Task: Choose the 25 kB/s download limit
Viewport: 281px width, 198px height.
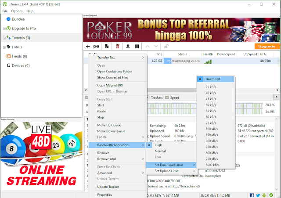Action: coord(216,87)
